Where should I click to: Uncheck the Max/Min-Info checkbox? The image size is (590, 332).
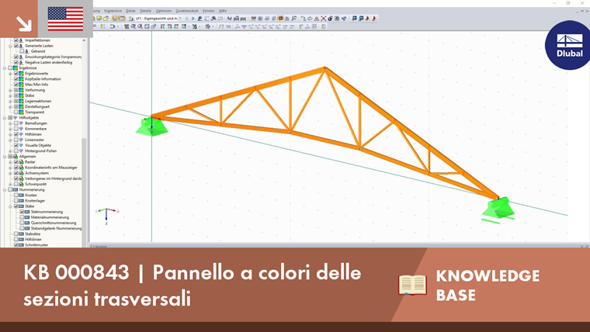16,85
